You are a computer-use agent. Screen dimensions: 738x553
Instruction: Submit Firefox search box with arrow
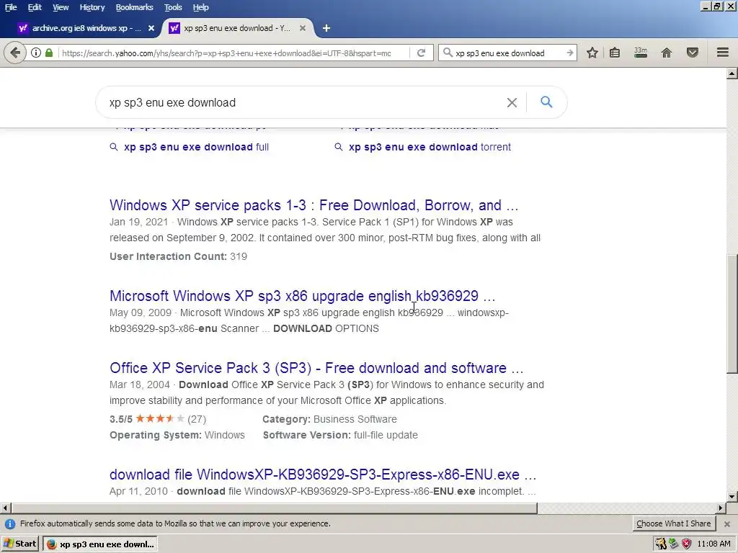(569, 53)
